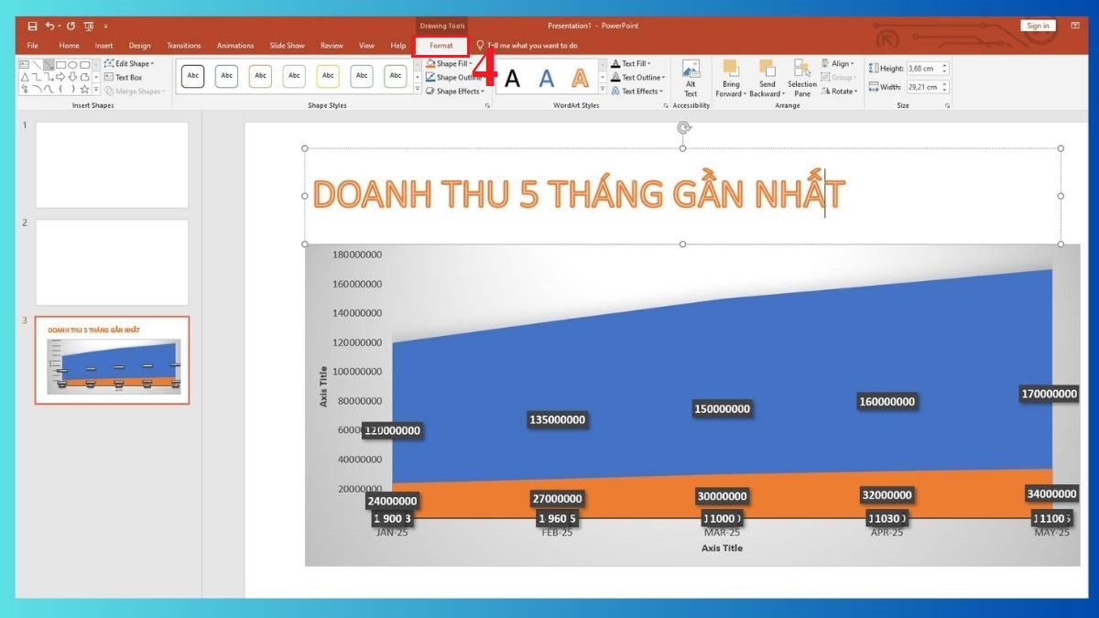Increase Height using the stepper arrow
This screenshot has width=1099, height=618.
[x=945, y=64]
